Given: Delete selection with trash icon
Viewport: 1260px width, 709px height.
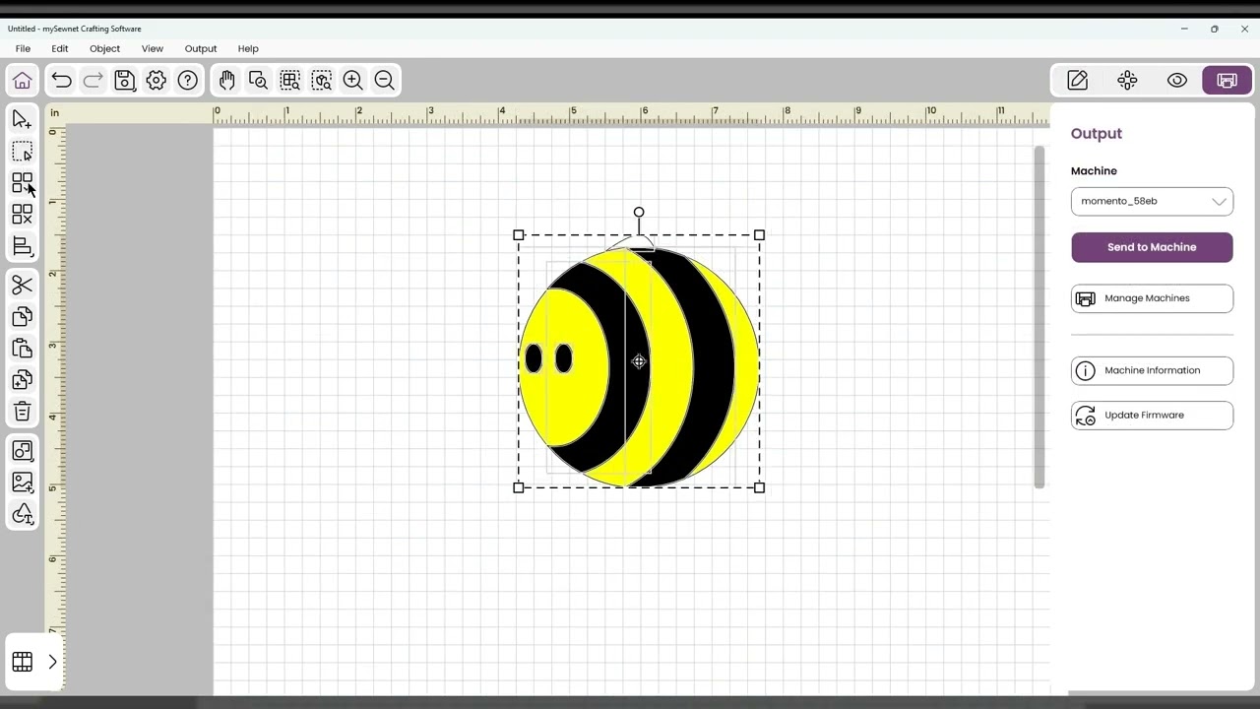Looking at the screenshot, I should [x=22, y=412].
